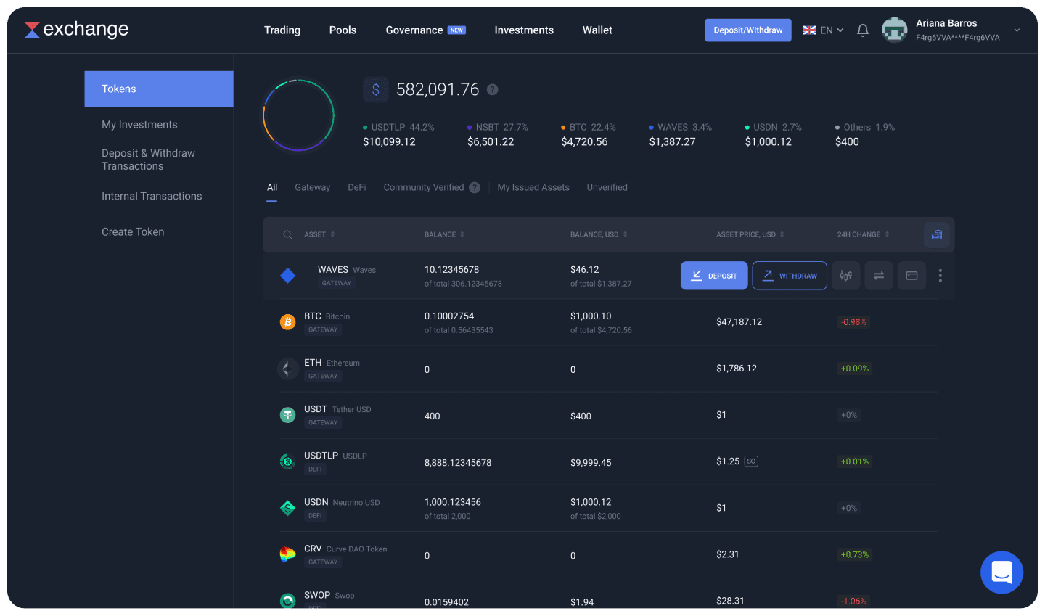Click the SC badge next to $1.25 price

tap(751, 461)
